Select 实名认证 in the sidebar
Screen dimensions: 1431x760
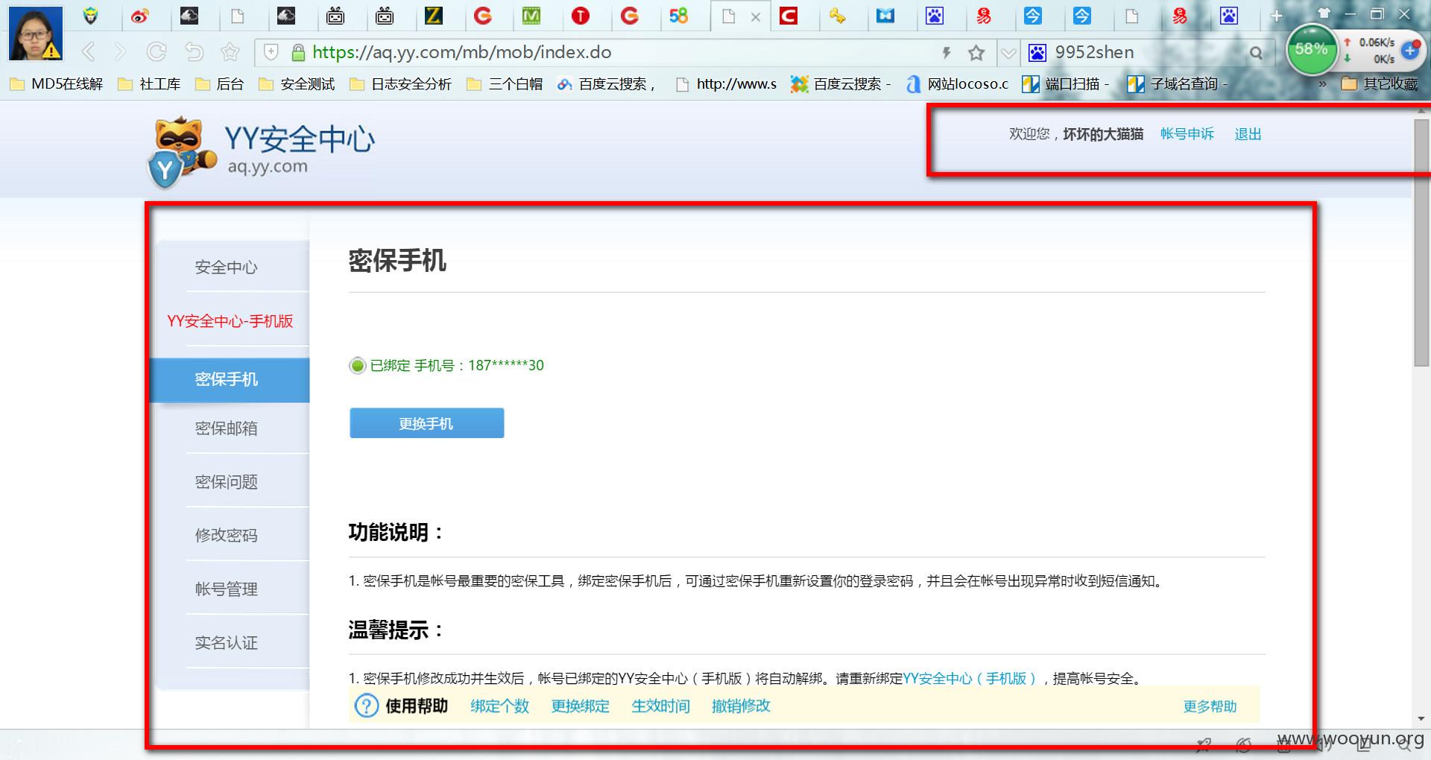227,643
